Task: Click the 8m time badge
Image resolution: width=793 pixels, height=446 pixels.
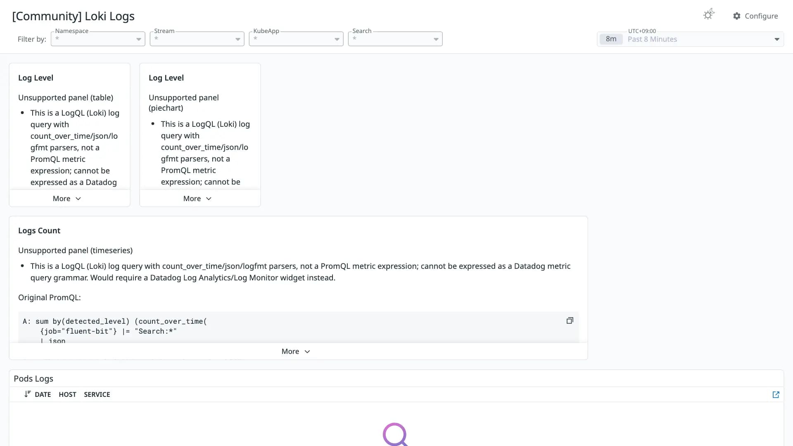Action: point(611,39)
